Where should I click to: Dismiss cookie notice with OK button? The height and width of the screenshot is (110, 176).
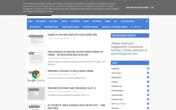(152, 8)
